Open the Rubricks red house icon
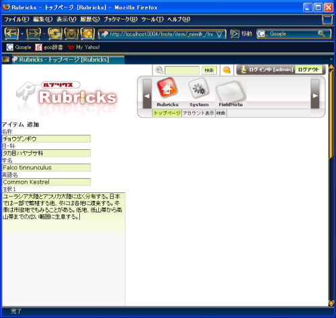Image resolution: width=336 pixels, height=318 pixels. click(x=167, y=89)
